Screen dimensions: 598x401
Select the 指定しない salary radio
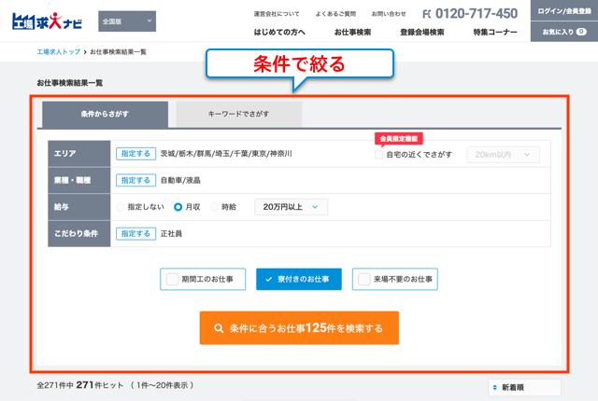tap(120, 207)
